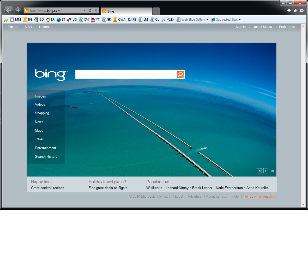Open the WikiLeaks popular search
The image size is (308, 267).
(x=154, y=188)
